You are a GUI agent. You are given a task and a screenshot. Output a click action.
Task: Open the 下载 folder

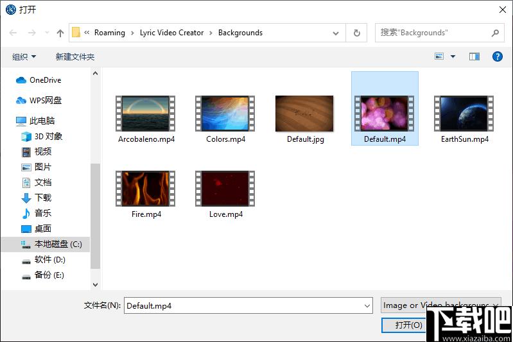[x=37, y=198]
